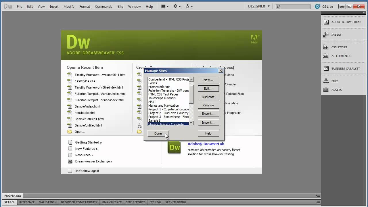Click the CS Live icon
The height and width of the screenshot is (207, 368).
[x=317, y=6]
